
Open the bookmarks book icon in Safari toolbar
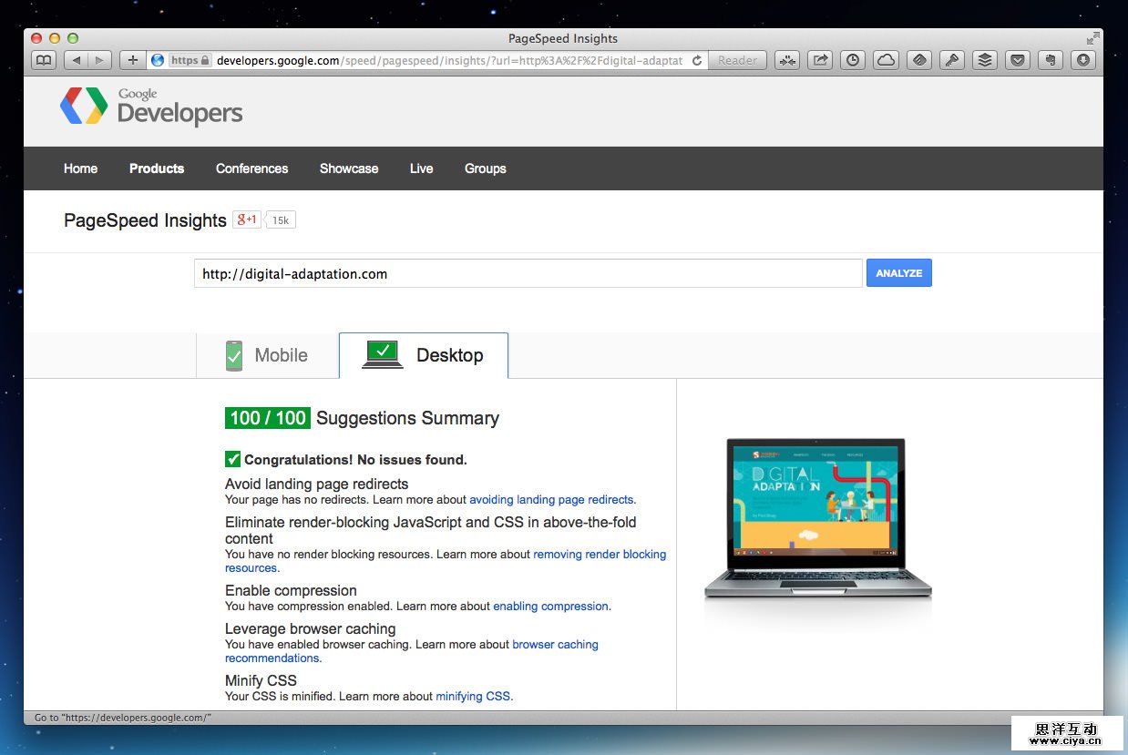(x=44, y=60)
